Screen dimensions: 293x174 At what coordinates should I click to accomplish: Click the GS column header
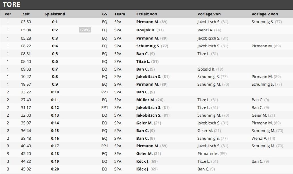click(105, 14)
